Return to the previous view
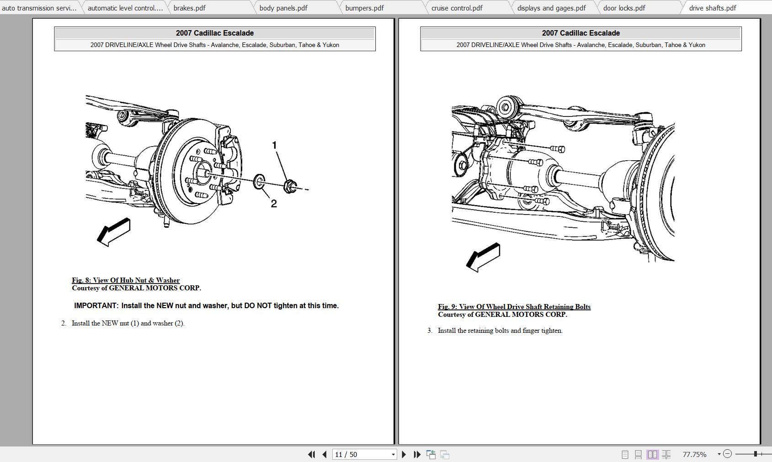This screenshot has height=462, width=772. (x=431, y=455)
